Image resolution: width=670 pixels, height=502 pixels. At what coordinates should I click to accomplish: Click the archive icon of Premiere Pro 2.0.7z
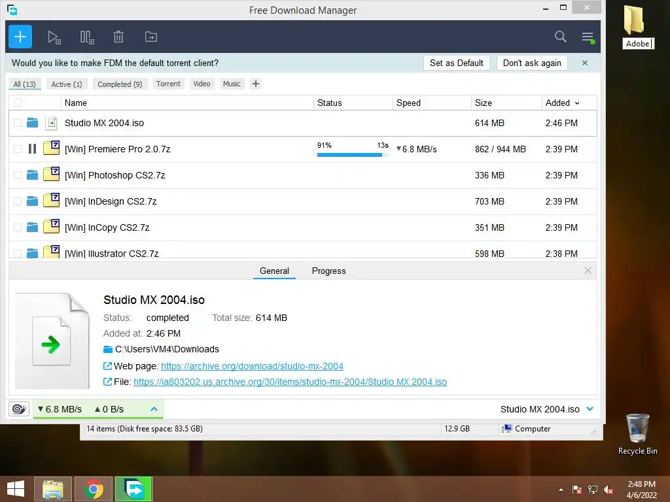pos(51,148)
